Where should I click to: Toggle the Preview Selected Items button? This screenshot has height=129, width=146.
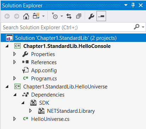101,16
